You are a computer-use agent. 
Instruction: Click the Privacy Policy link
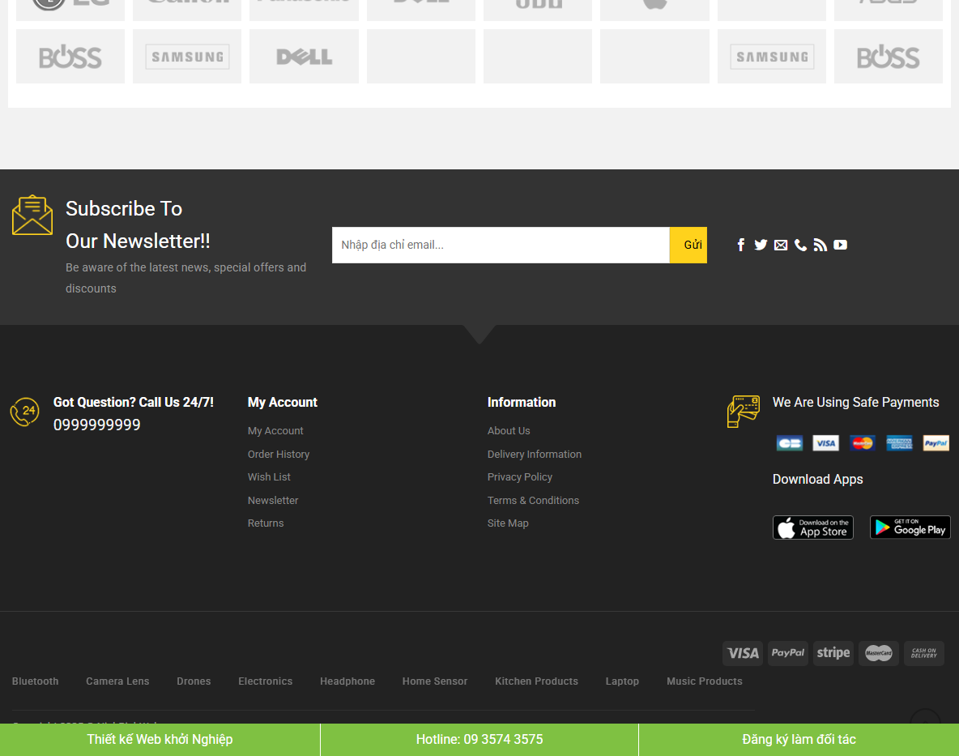pos(519,476)
